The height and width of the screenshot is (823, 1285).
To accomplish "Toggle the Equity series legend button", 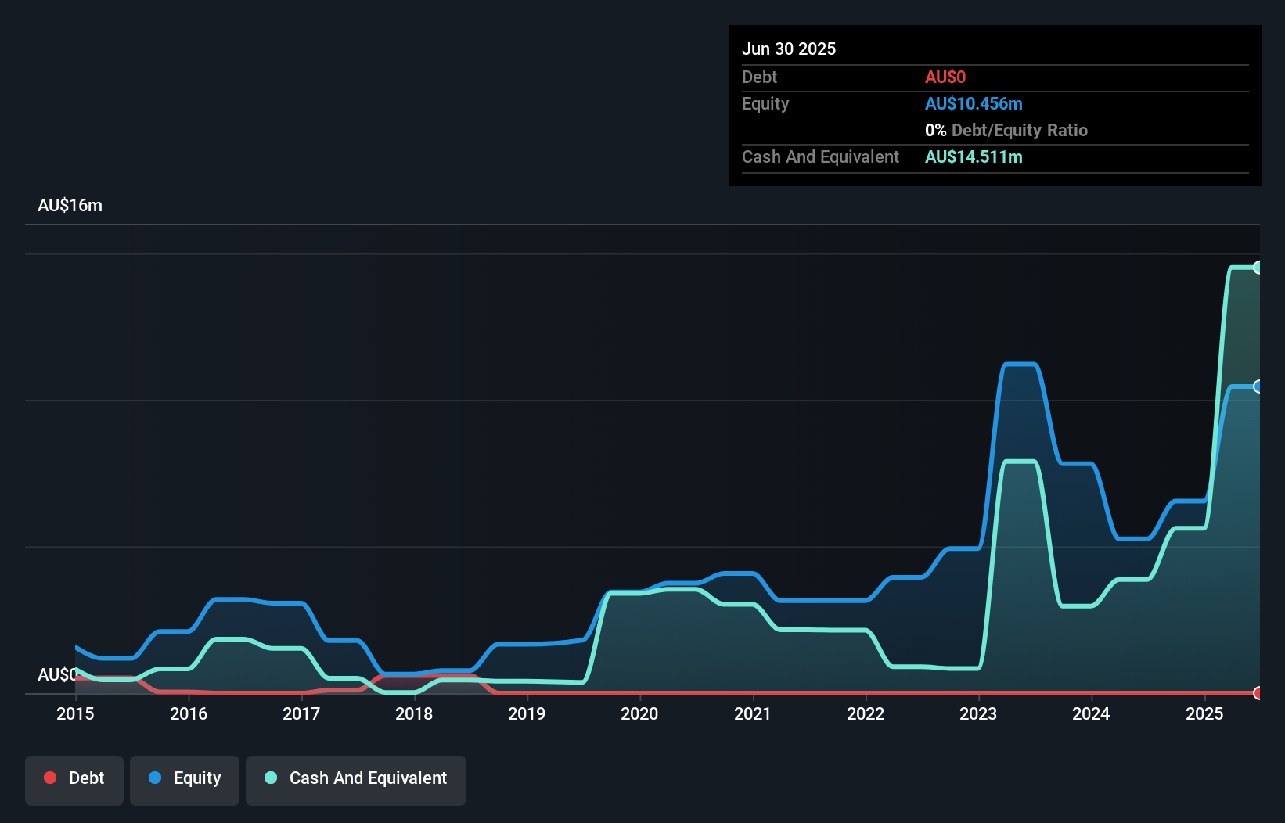I will [185, 778].
